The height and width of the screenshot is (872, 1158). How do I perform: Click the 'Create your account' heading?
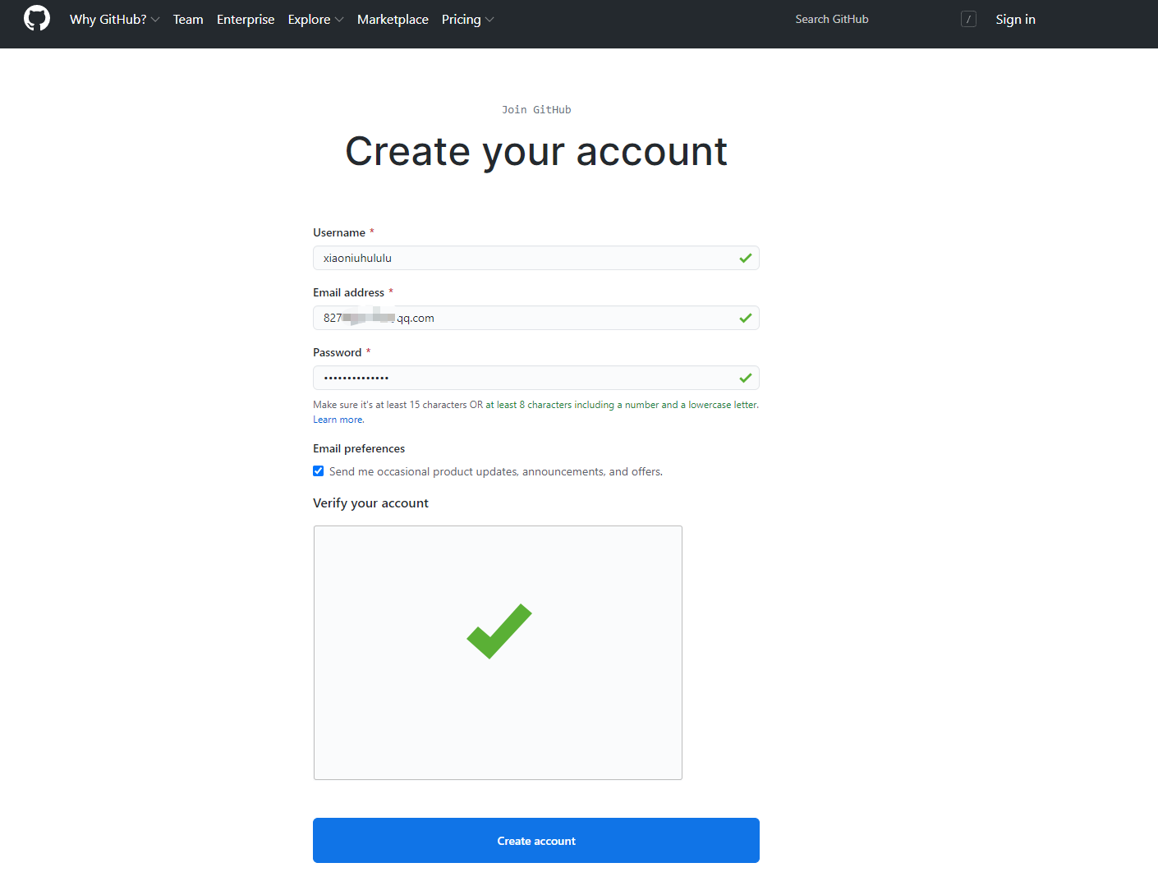pos(536,152)
